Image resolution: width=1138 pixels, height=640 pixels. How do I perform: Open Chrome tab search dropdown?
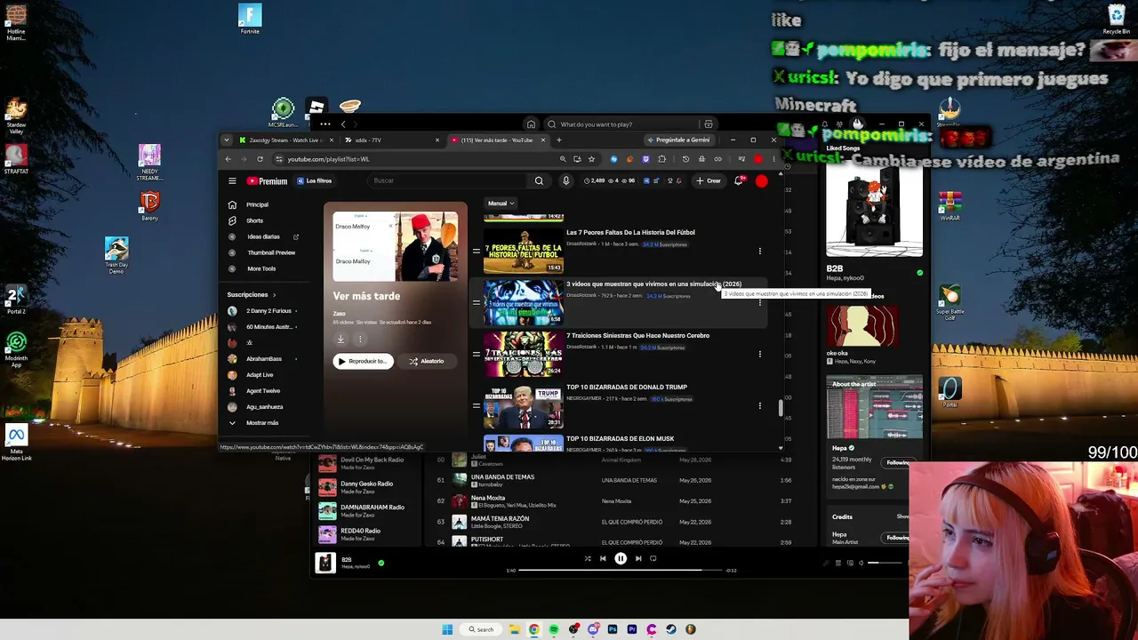click(227, 140)
